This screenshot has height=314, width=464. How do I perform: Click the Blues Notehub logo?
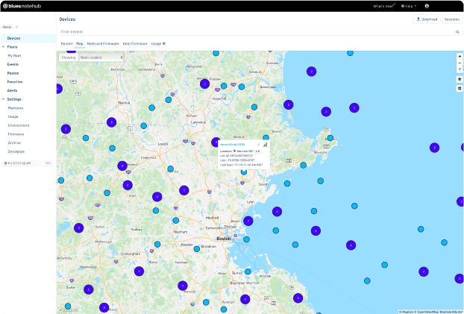click(x=24, y=6)
